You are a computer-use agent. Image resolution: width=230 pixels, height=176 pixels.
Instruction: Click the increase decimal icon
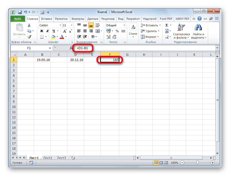(109, 36)
